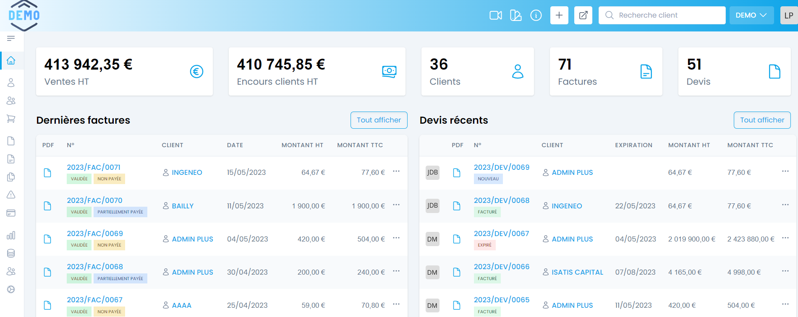Click the video camera icon in header
Image resolution: width=798 pixels, height=317 pixels.
[x=495, y=16]
